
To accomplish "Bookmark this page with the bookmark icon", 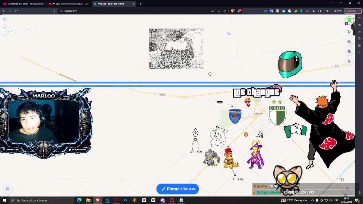I will 54,11.
